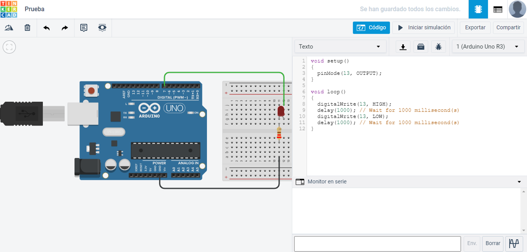This screenshot has width=527, height=252.
Task: Open the libraries icon in code panel
Action: (x=421, y=47)
